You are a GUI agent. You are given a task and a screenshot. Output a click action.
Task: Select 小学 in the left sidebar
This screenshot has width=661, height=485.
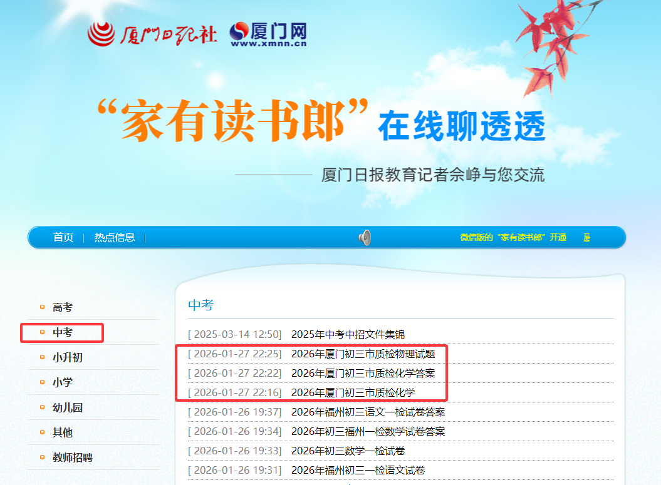pyautogui.click(x=63, y=382)
